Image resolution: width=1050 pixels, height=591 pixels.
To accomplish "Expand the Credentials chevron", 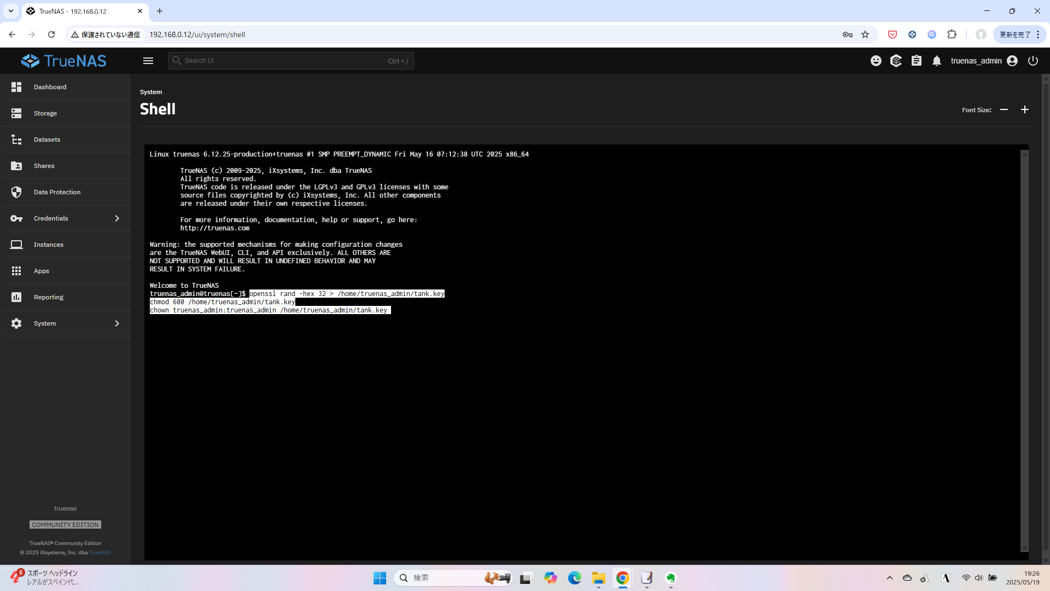I will 117,218.
